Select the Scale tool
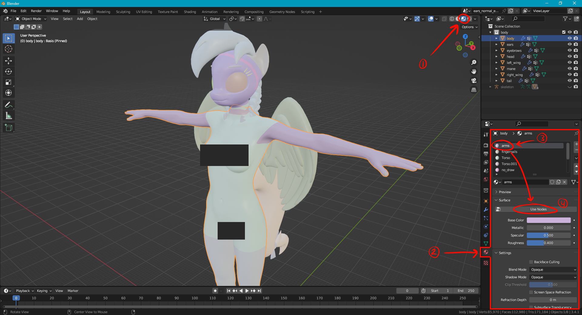The height and width of the screenshot is (315, 582). pyautogui.click(x=8, y=82)
